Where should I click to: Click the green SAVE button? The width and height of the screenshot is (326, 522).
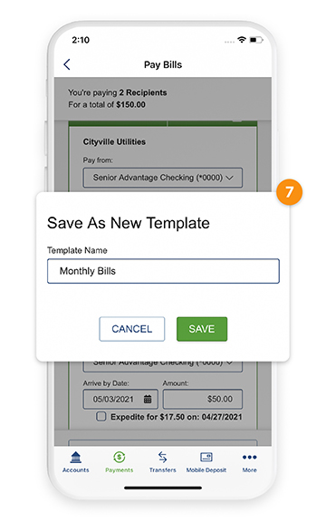click(x=202, y=329)
